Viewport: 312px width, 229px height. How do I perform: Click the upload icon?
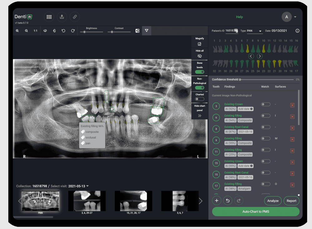[62, 17]
